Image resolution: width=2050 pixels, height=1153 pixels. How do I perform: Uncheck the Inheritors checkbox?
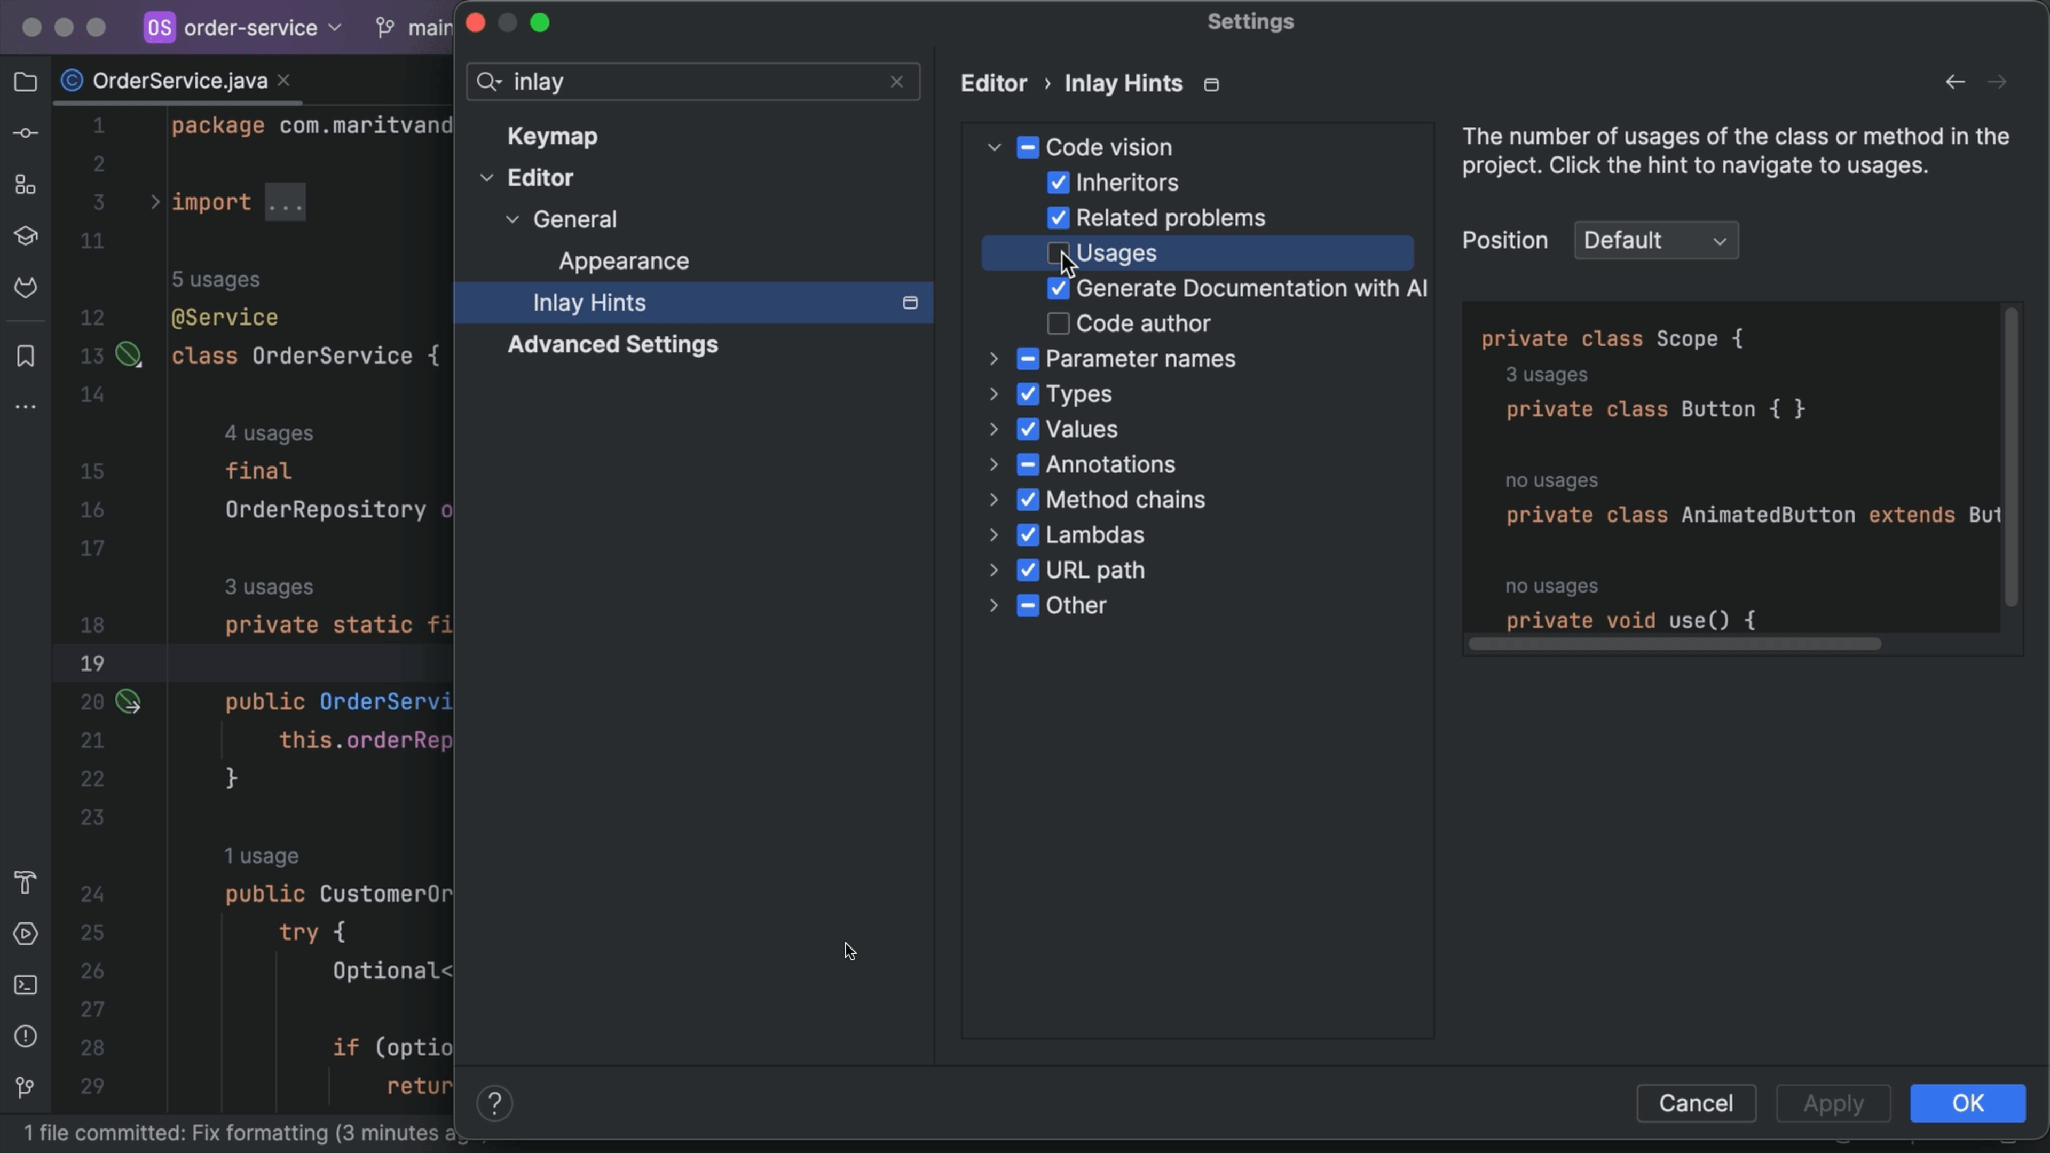(1058, 183)
